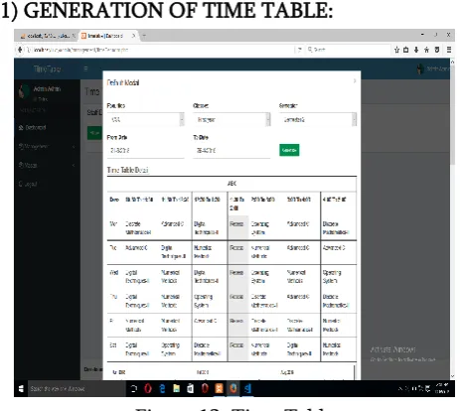The width and height of the screenshot is (460, 411).
Task: Open the browser bookmarks library icon
Action: 406,50
